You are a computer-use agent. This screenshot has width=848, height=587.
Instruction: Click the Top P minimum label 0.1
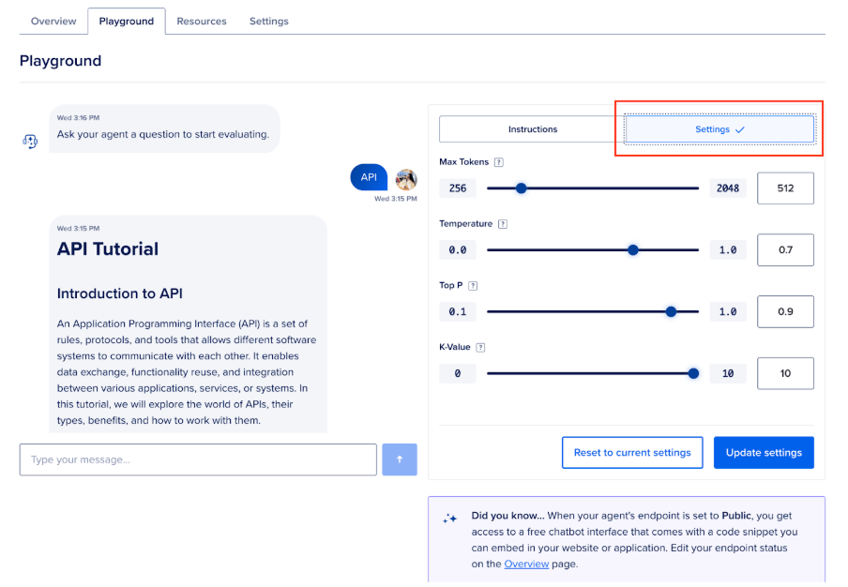click(x=458, y=311)
